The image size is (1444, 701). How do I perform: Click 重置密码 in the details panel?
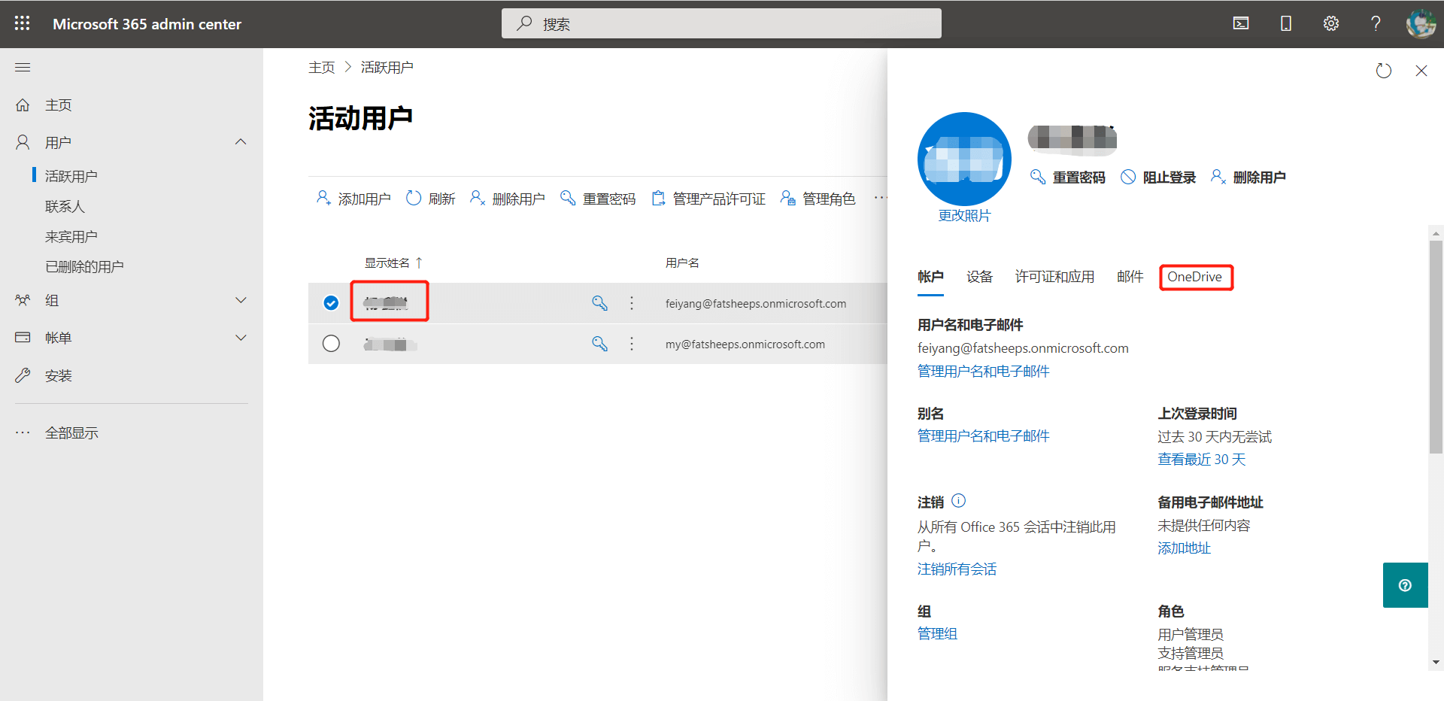(x=1068, y=178)
